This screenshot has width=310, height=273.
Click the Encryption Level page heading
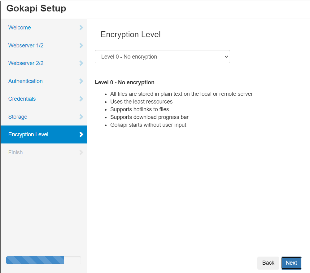[130, 35]
